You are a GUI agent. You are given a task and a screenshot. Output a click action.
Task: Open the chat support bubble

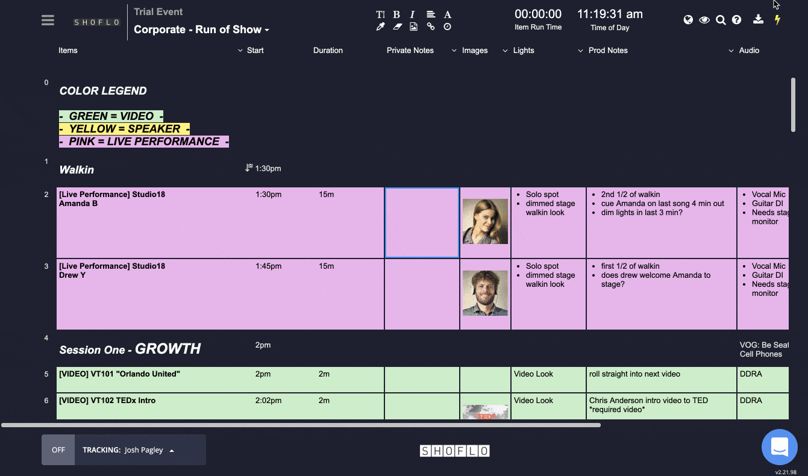pos(780,446)
